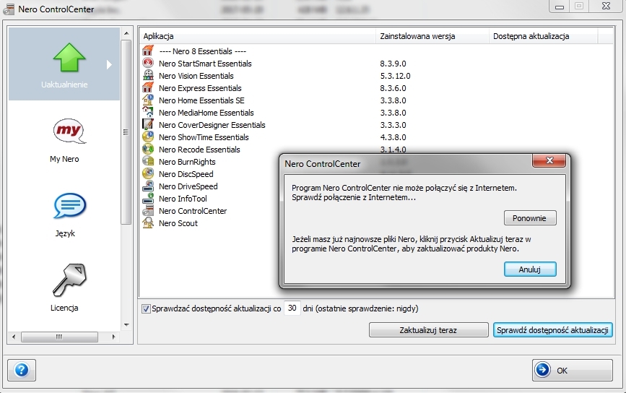The image size is (626, 393).
Task: Click the Nero MediaHome Essentials icon
Action: 148,112
